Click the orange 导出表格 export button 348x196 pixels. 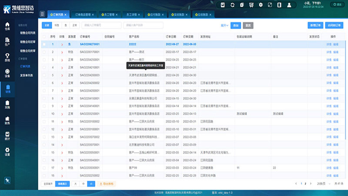click(x=107, y=184)
